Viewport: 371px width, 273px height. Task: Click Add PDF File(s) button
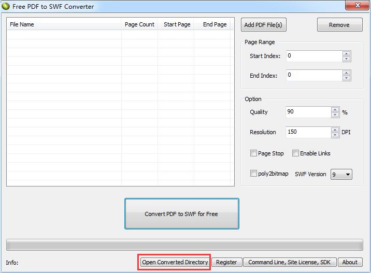264,25
